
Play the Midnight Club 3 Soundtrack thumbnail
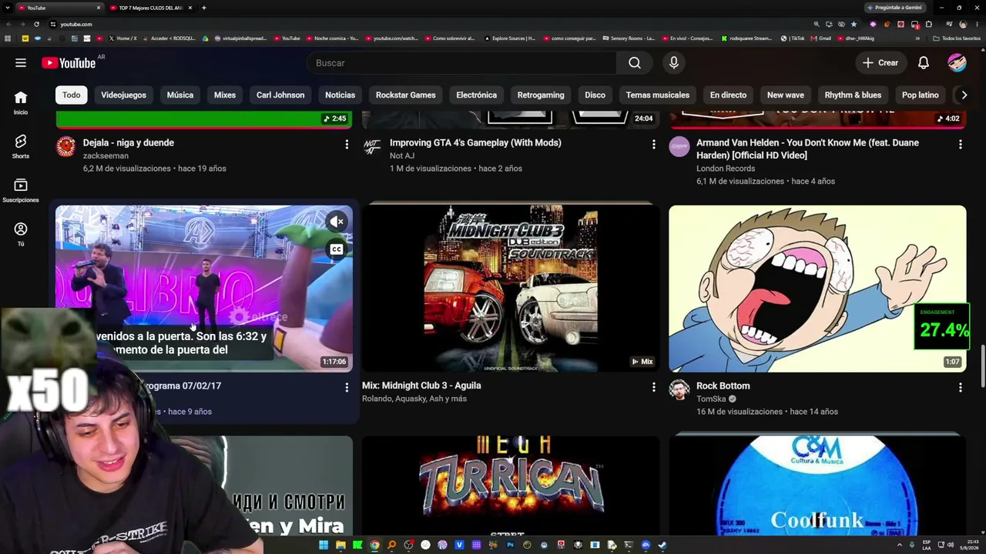coord(511,289)
